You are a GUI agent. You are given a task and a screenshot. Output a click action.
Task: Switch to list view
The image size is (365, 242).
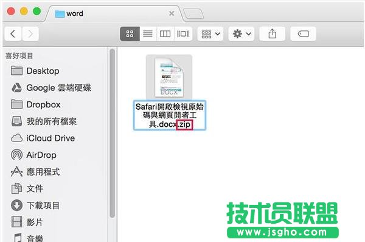point(148,34)
